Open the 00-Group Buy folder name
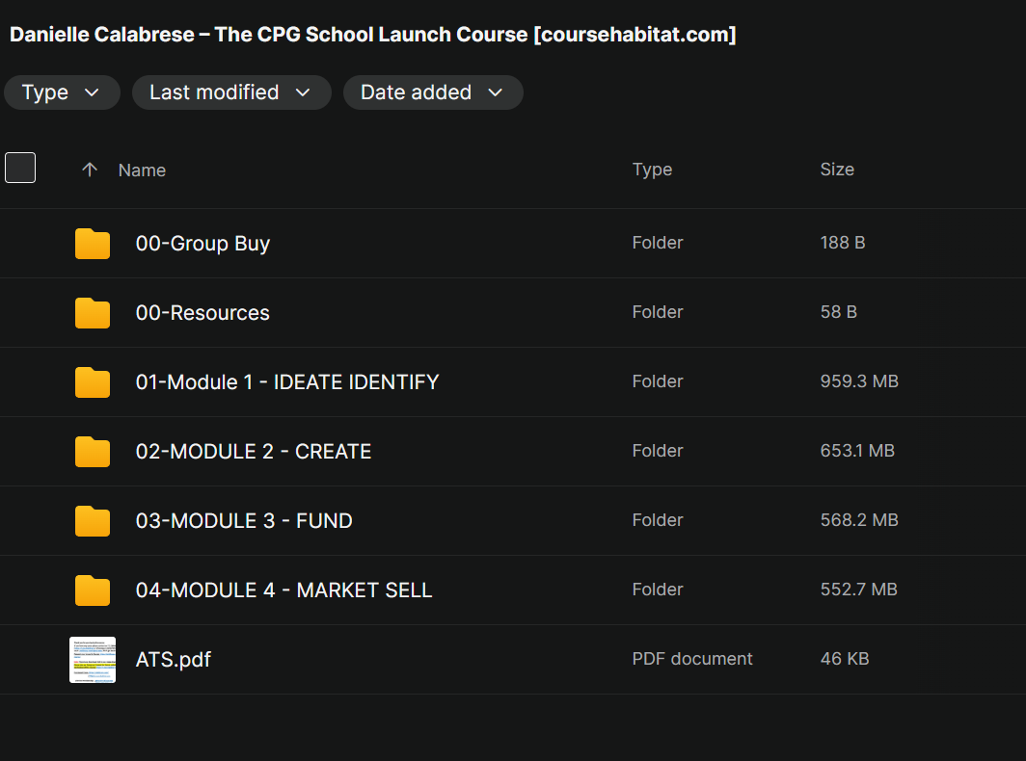1026x761 pixels. pyautogui.click(x=202, y=243)
